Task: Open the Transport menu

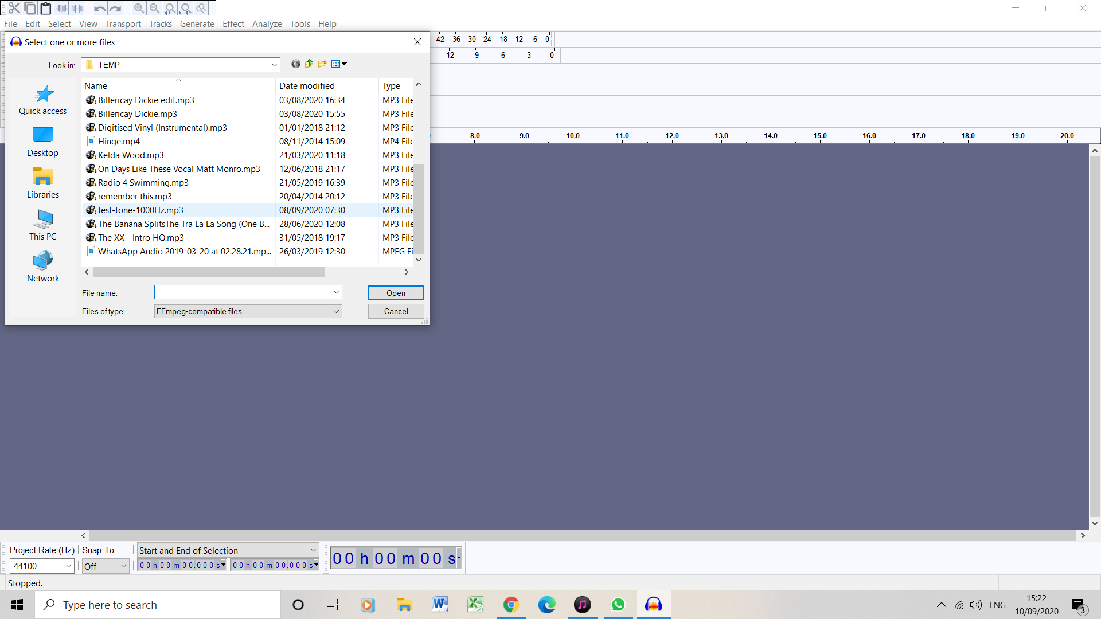Action: 123,24
